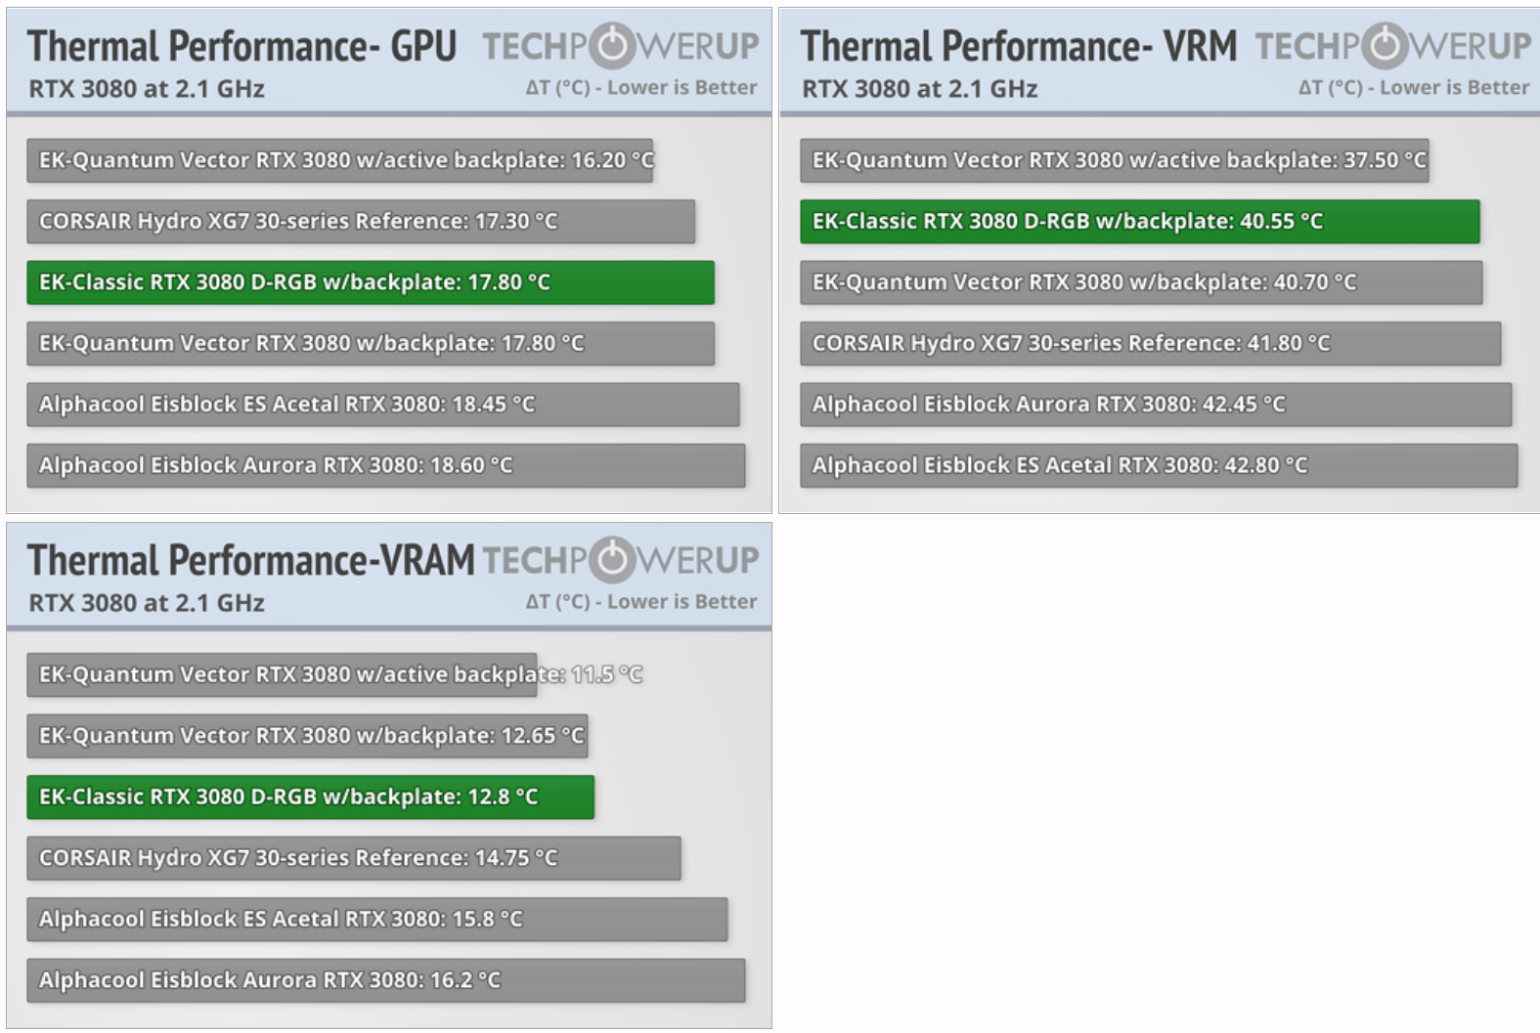Select Alphacool Eisblock Aurora 16.2 °C bar
1540x1033 pixels.
tap(385, 980)
